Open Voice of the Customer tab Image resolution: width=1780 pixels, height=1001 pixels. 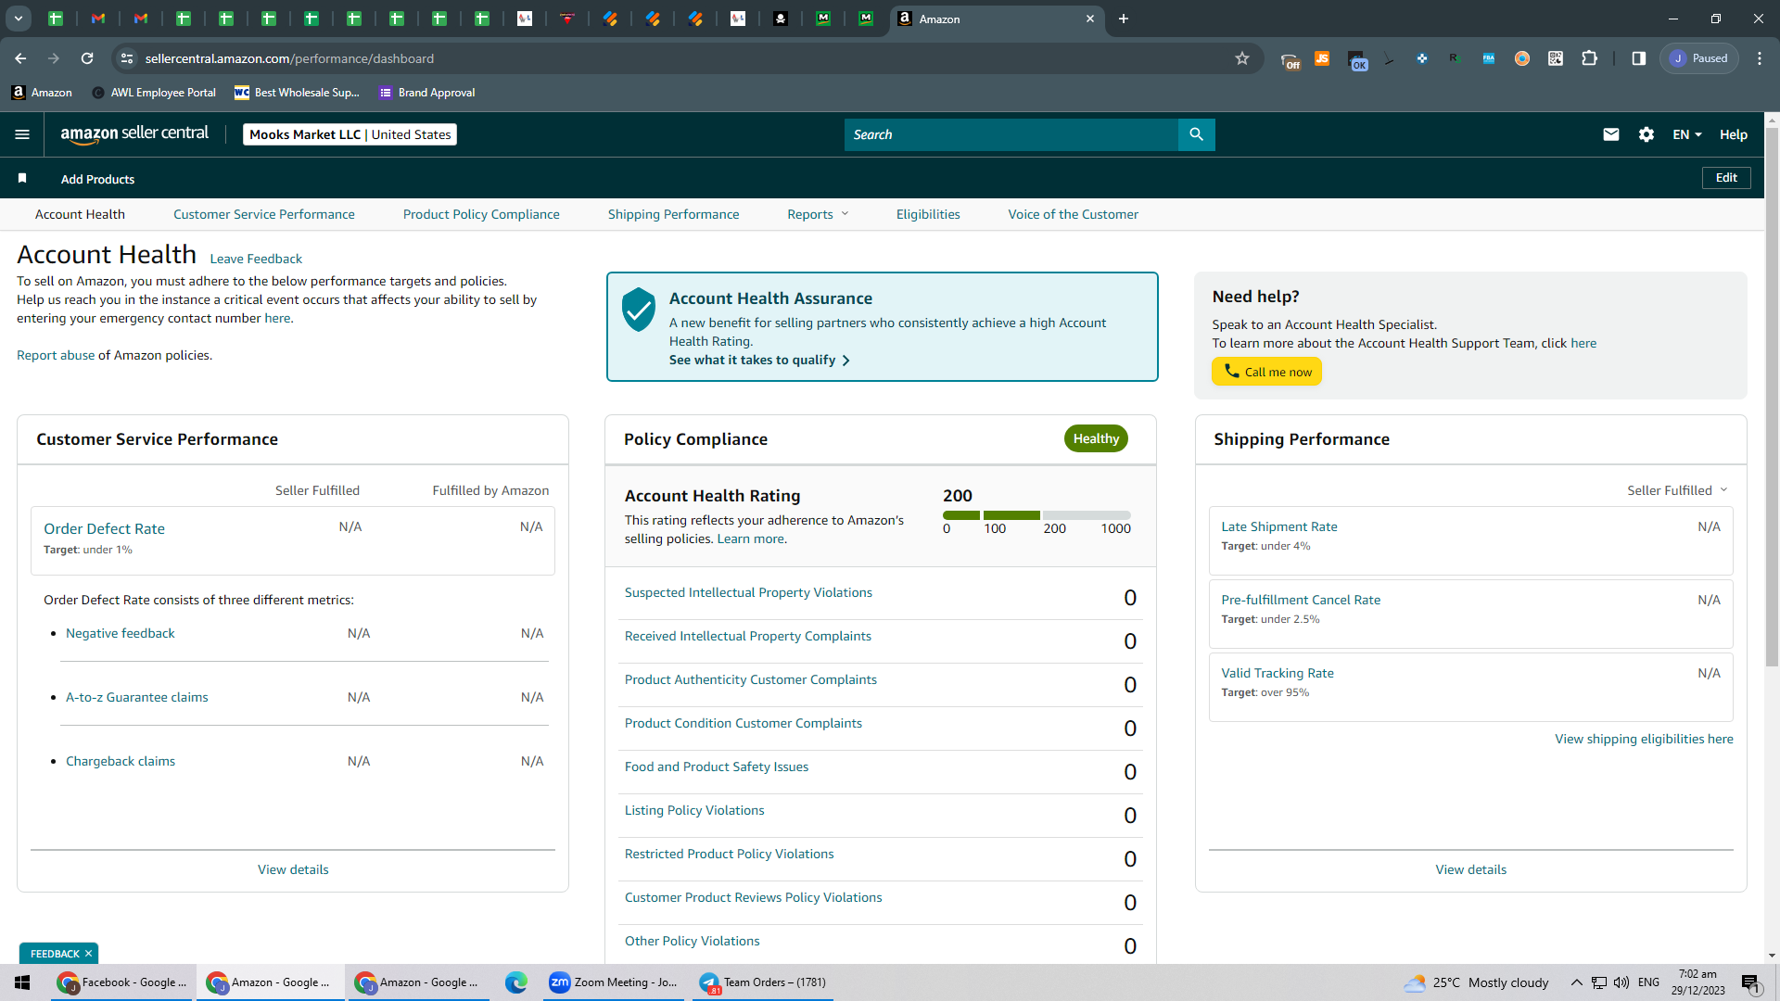point(1073,214)
